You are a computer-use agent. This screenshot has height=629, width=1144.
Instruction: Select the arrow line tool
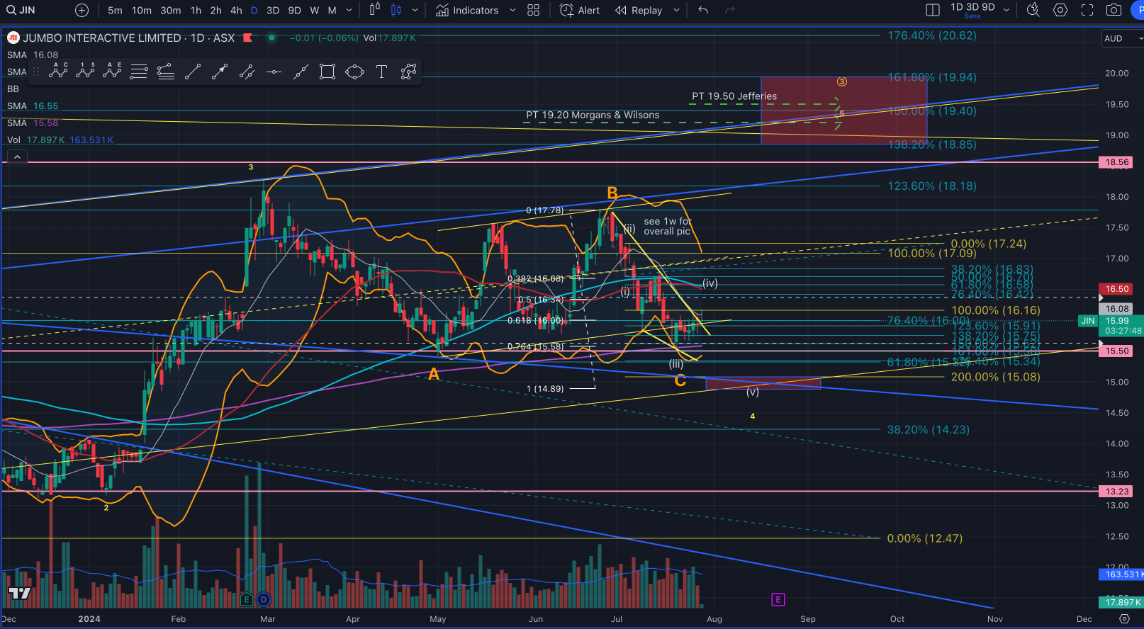click(220, 71)
